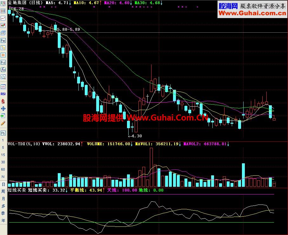This screenshot has width=288, height=235.
Task: Select the 季 quarterly period
Action: pyautogui.click(x=3, y=213)
